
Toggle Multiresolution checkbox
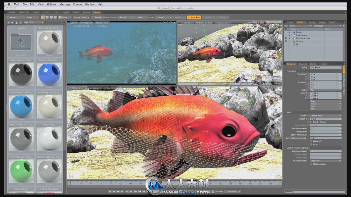click(x=311, y=164)
